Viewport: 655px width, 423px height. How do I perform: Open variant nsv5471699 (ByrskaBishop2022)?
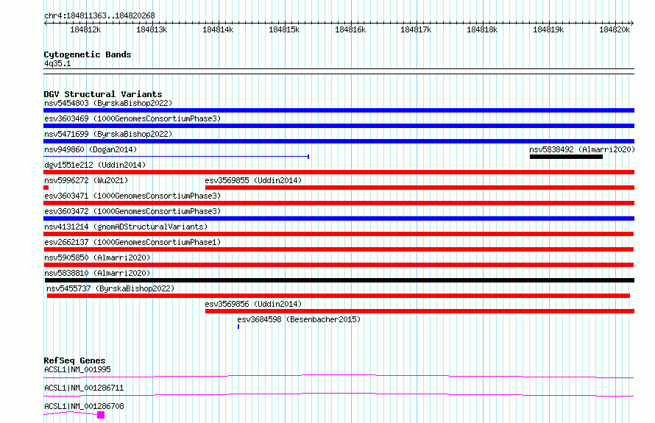[x=108, y=134]
